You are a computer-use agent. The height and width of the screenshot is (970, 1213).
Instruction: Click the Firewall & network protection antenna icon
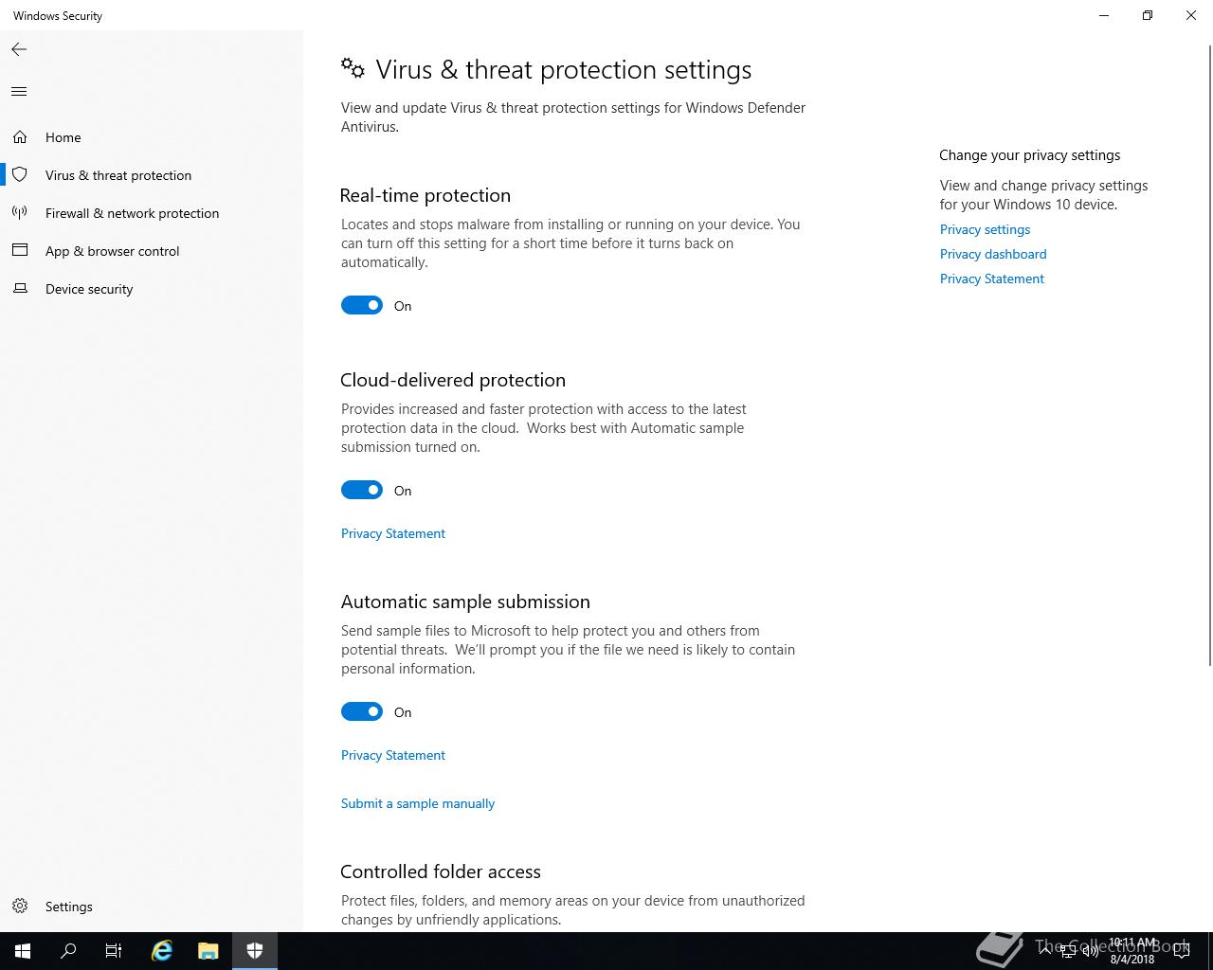pyautogui.click(x=20, y=213)
